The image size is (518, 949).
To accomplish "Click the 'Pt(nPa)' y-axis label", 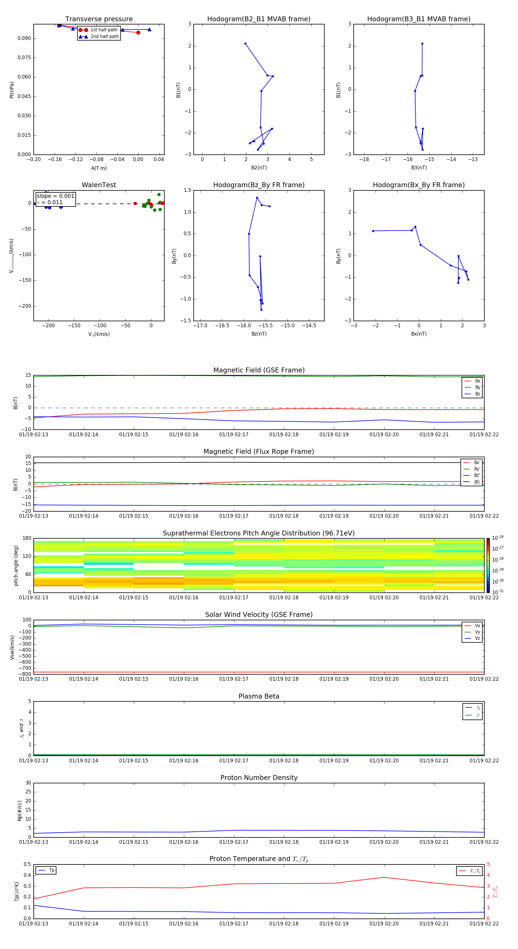I will 12,89.
